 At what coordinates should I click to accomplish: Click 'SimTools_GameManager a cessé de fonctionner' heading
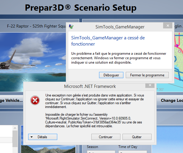108,41
